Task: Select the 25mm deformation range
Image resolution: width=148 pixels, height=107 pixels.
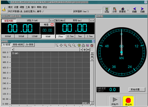Action: click(x=61, y=36)
